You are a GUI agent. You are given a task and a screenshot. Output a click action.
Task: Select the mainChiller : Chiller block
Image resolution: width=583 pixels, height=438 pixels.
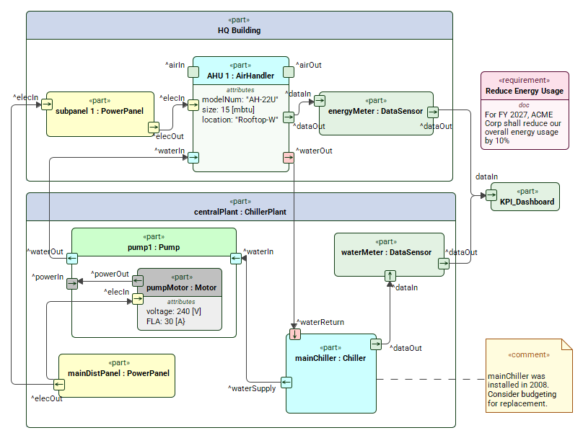[331, 373]
